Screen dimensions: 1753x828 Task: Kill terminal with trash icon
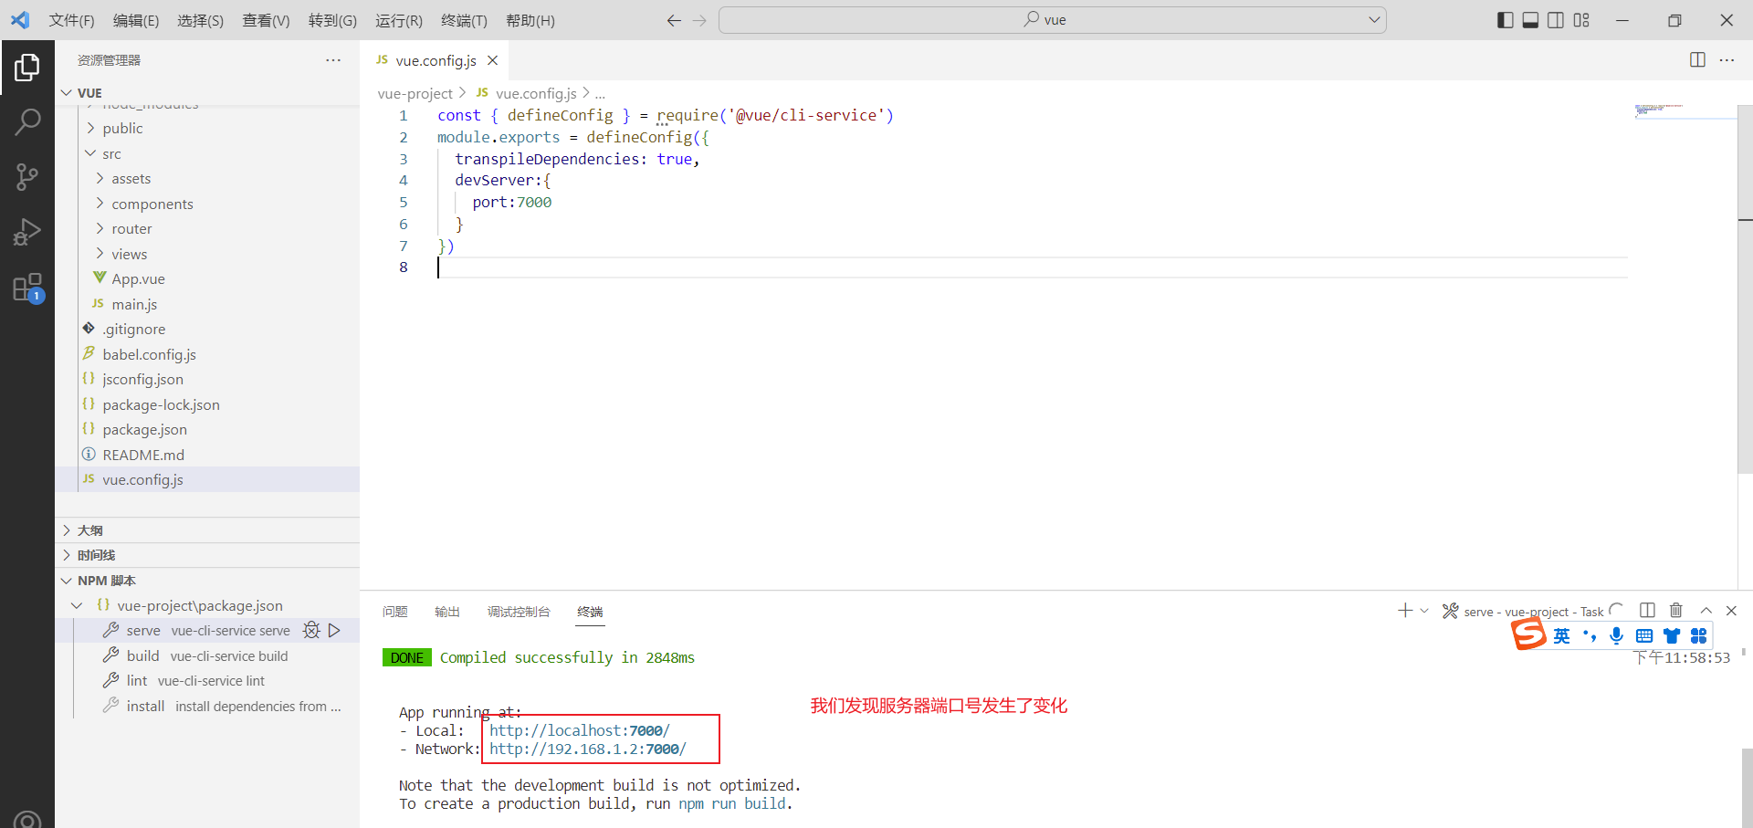[1675, 611]
